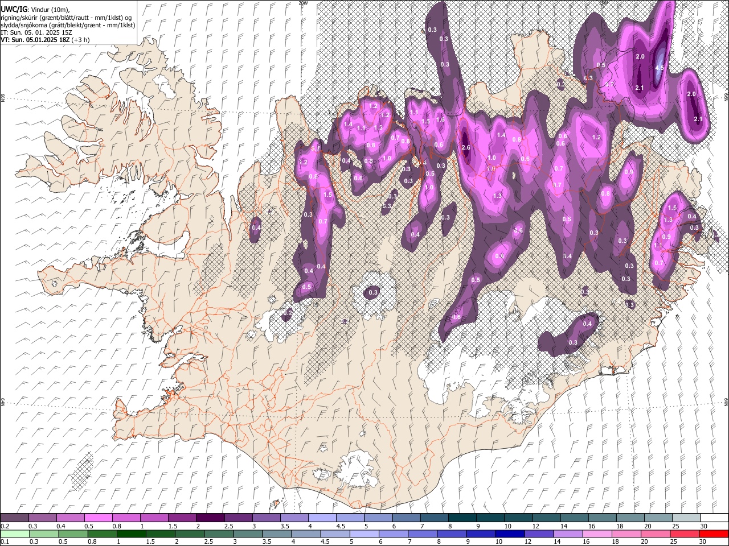Select the darkest green 1 swatch on rain scale

click(132, 533)
